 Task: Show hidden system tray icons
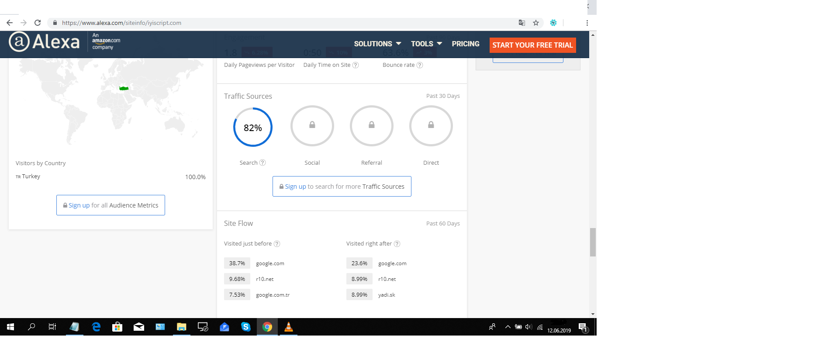click(x=508, y=327)
